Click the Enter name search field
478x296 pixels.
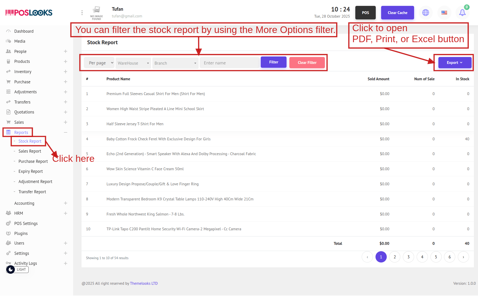(x=229, y=63)
